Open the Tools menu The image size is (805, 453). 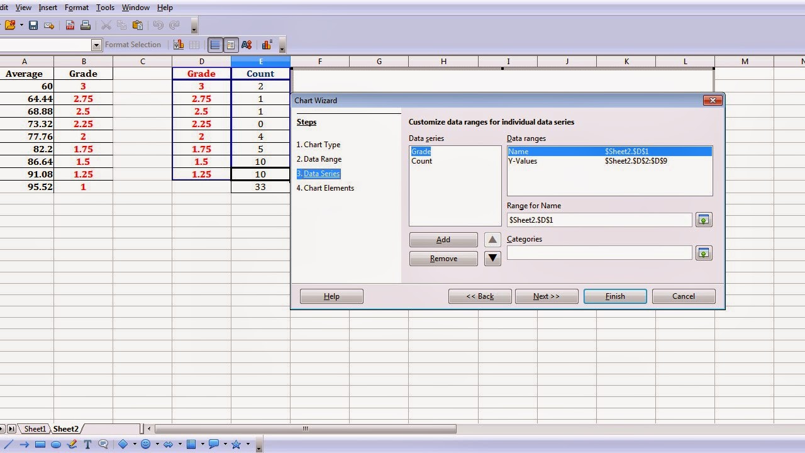104,8
